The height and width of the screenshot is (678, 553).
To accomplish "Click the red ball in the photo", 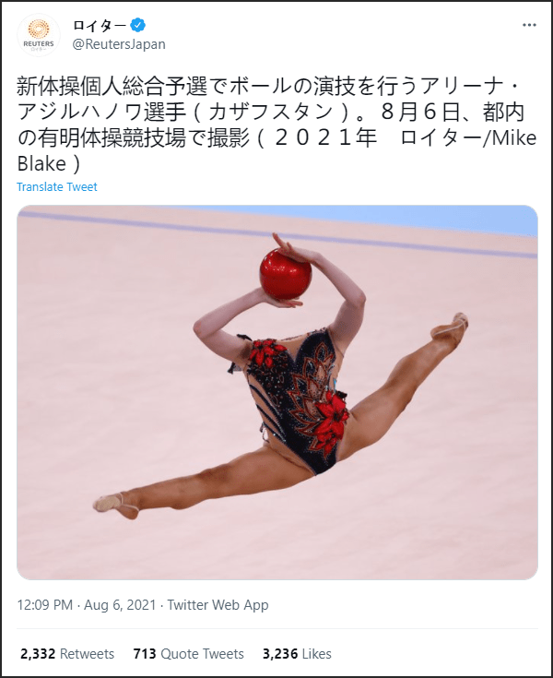I will [x=286, y=274].
